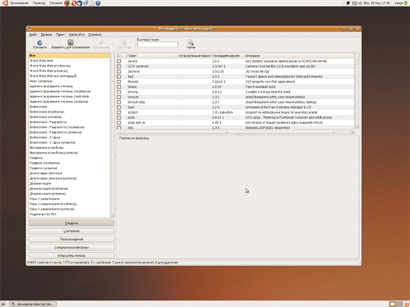This screenshot has width=410, height=307.
Task: Toggle checkbox for package 3270-common
Action: pos(119,67)
